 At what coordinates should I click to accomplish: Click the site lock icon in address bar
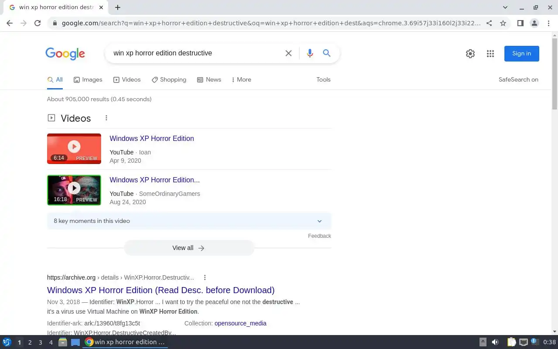pyautogui.click(x=54, y=23)
